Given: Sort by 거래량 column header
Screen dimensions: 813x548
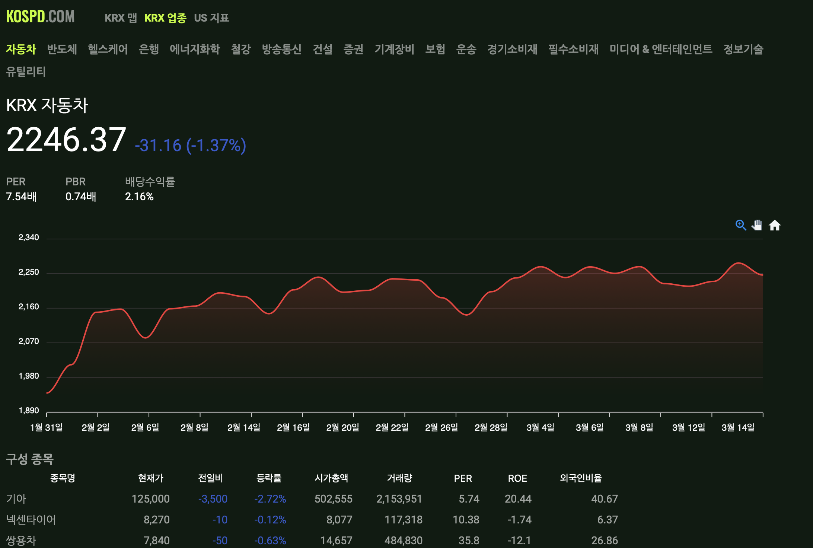Looking at the screenshot, I should coord(399,478).
